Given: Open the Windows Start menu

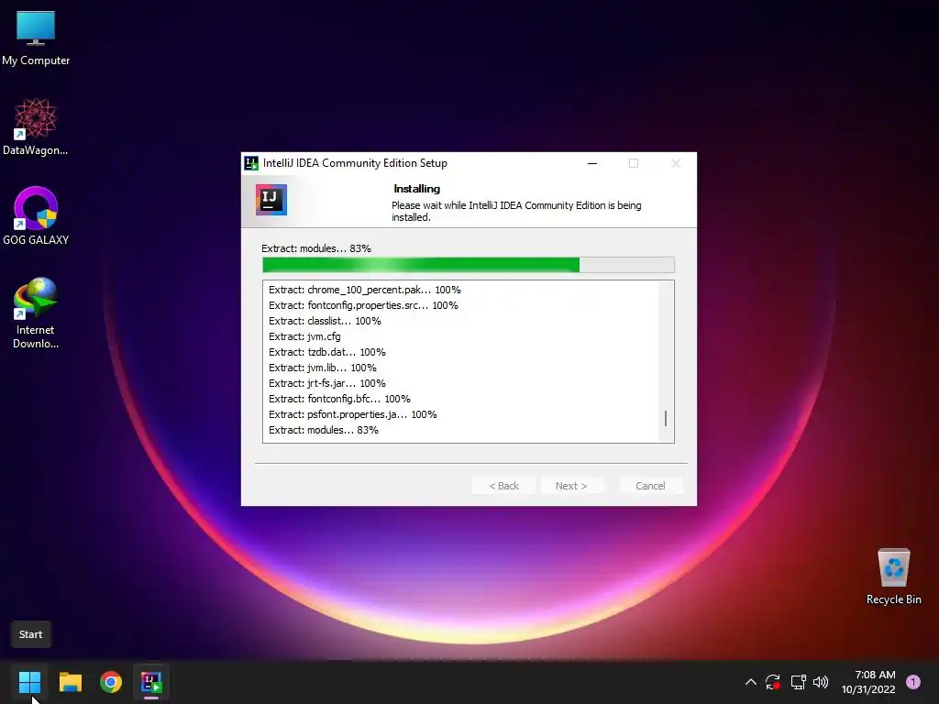Looking at the screenshot, I should click(x=29, y=682).
